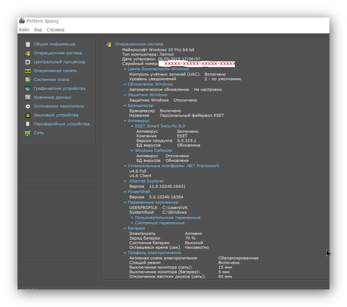Switch to the Сеть section
This screenshot has width=347, height=307.
[39, 132]
